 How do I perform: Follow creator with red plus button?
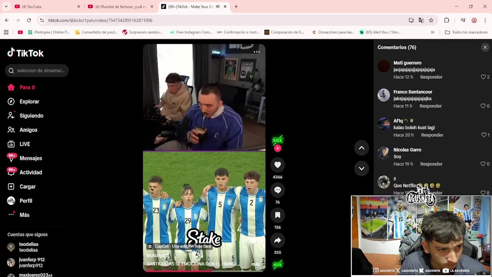pos(278,149)
